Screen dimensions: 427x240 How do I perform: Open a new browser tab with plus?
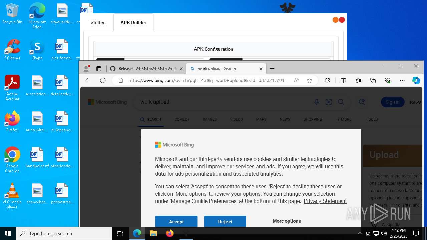[272, 69]
